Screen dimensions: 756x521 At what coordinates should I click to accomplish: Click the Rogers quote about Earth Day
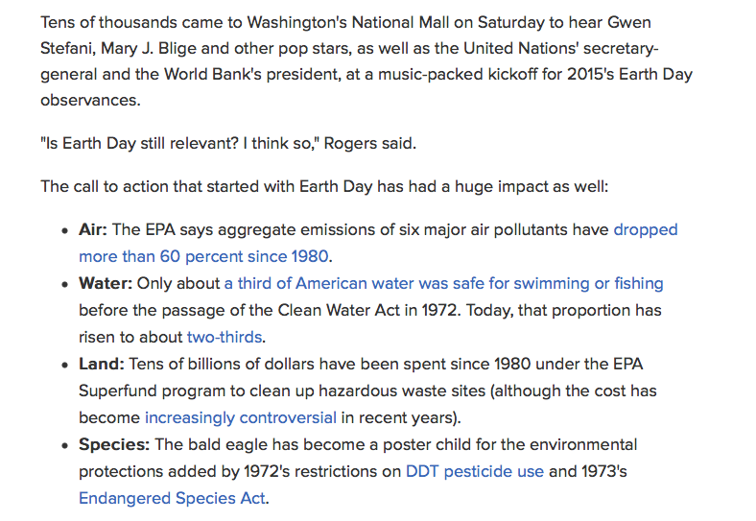[230, 144]
